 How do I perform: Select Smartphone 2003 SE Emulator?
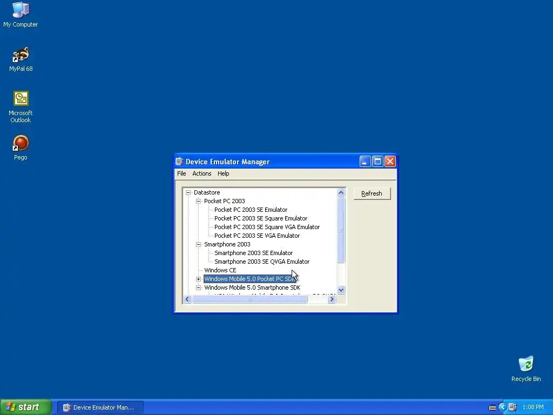tap(253, 253)
